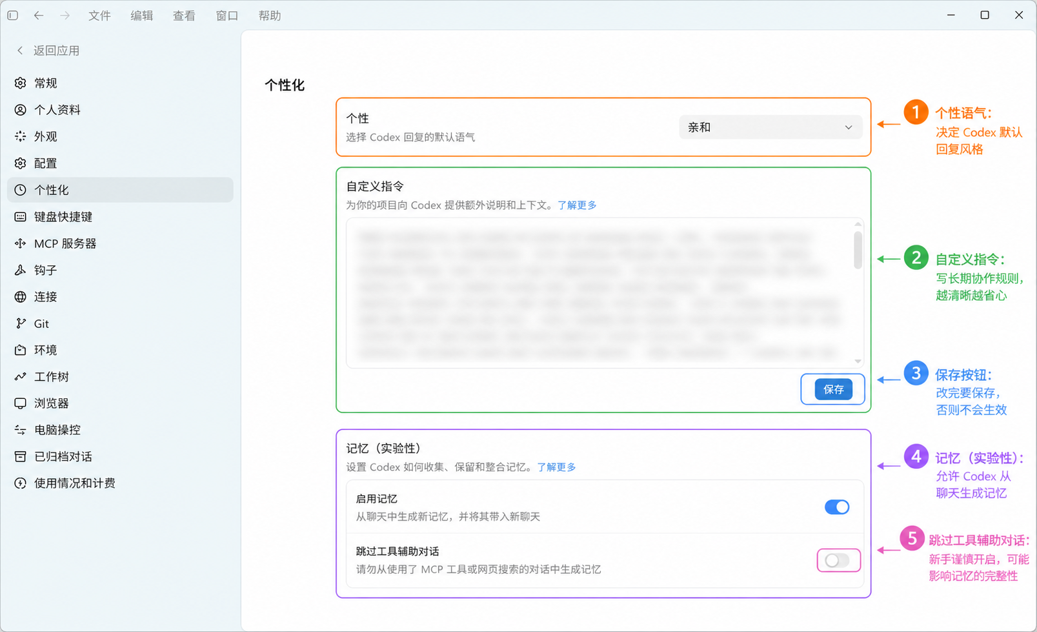Open 个人资料 settings page
This screenshot has height=632, width=1037.
120,110
